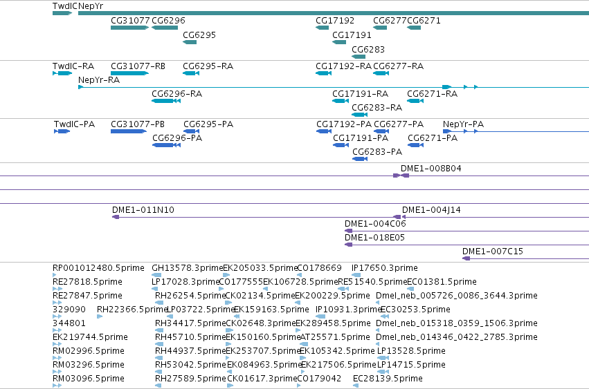Select the CG6271-RA transcript glyph

415,101
